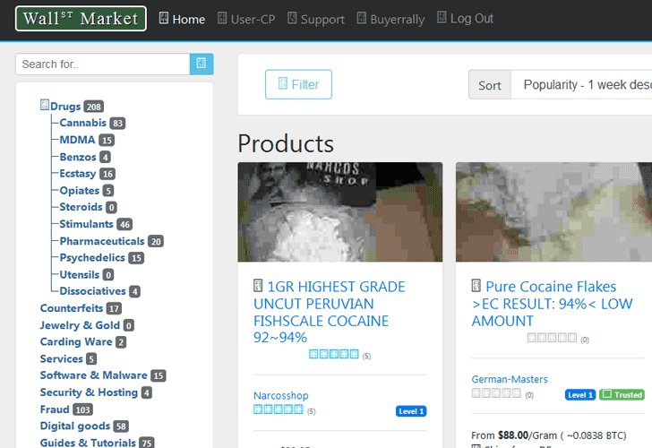The width and height of the screenshot is (652, 448).
Task: Open the Filter panel
Action: tap(298, 84)
